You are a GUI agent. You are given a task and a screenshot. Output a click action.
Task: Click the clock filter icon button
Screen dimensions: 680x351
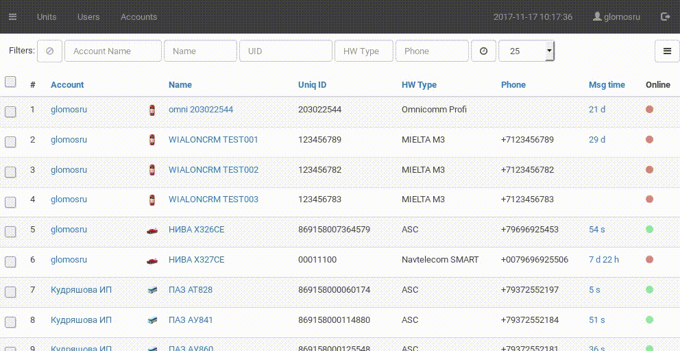click(x=483, y=51)
